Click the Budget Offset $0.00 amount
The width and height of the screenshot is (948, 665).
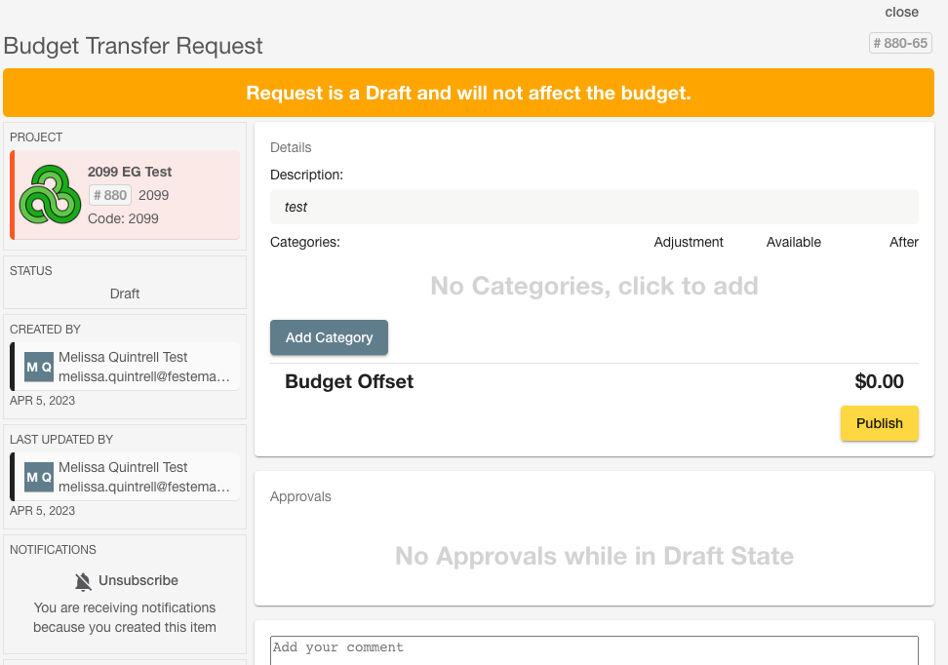(879, 381)
